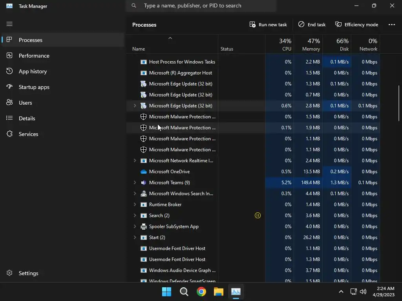Click the Runtime Broker process icon

pyautogui.click(x=144, y=205)
